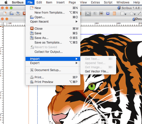Expand the Export submenu
Image resolution: width=142 pixels, height=124 pixels.
coord(53,63)
